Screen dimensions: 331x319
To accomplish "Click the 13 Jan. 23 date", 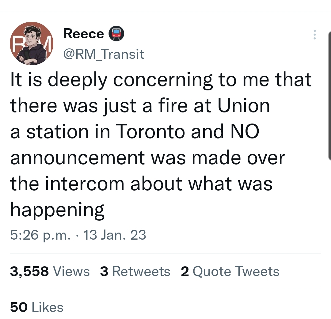I will (x=115, y=235).
